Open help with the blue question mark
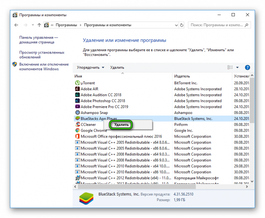This screenshot has height=218, width=265. point(247,67)
